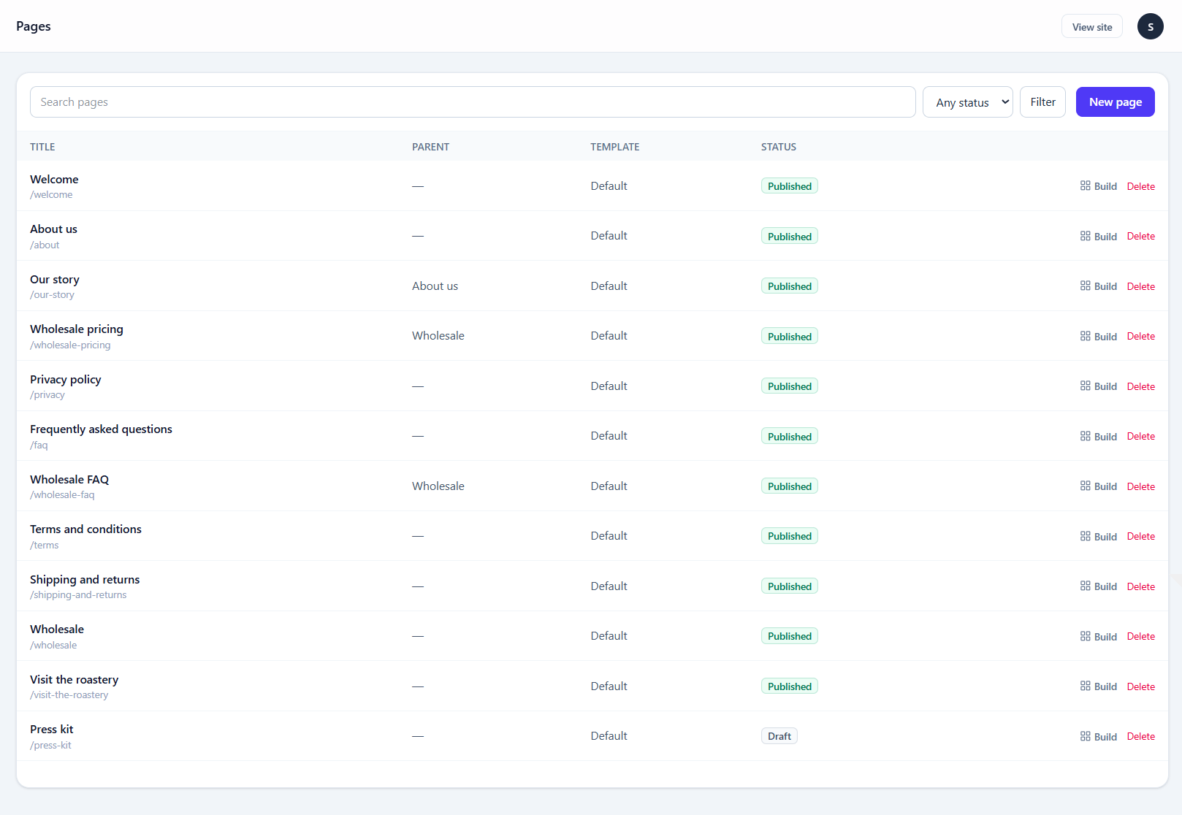This screenshot has width=1182, height=815.
Task: Delete the Welcome page
Action: point(1140,186)
